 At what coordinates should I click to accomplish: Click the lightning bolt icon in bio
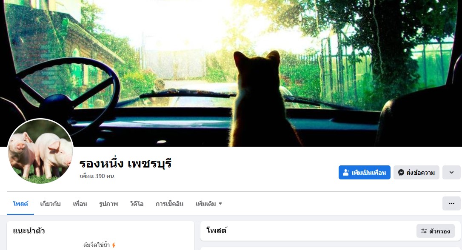click(114, 245)
